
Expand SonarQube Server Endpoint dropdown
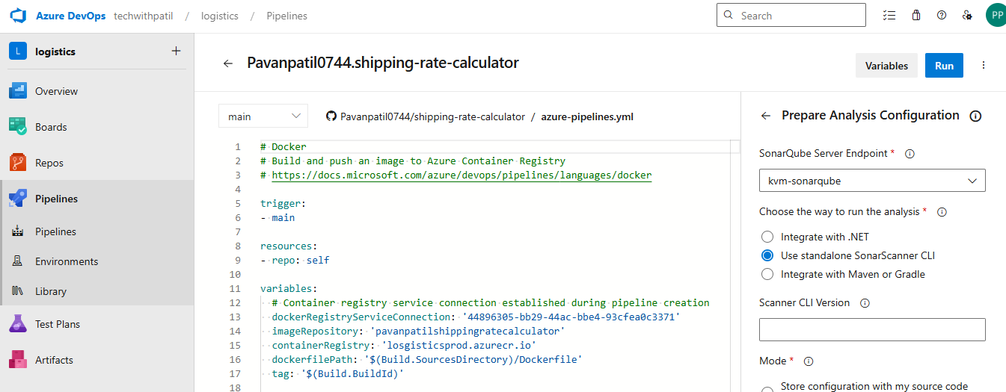[871, 181]
